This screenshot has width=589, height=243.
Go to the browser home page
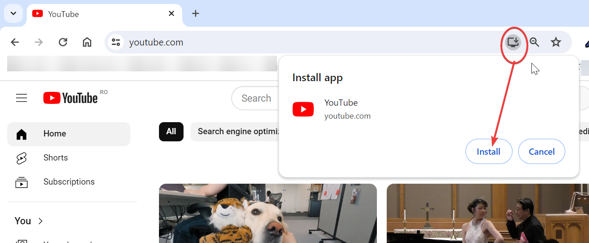[x=87, y=42]
